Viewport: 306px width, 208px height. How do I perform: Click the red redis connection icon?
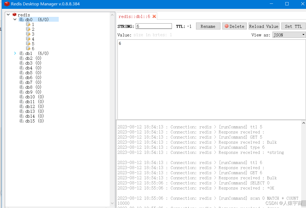pos(14,15)
